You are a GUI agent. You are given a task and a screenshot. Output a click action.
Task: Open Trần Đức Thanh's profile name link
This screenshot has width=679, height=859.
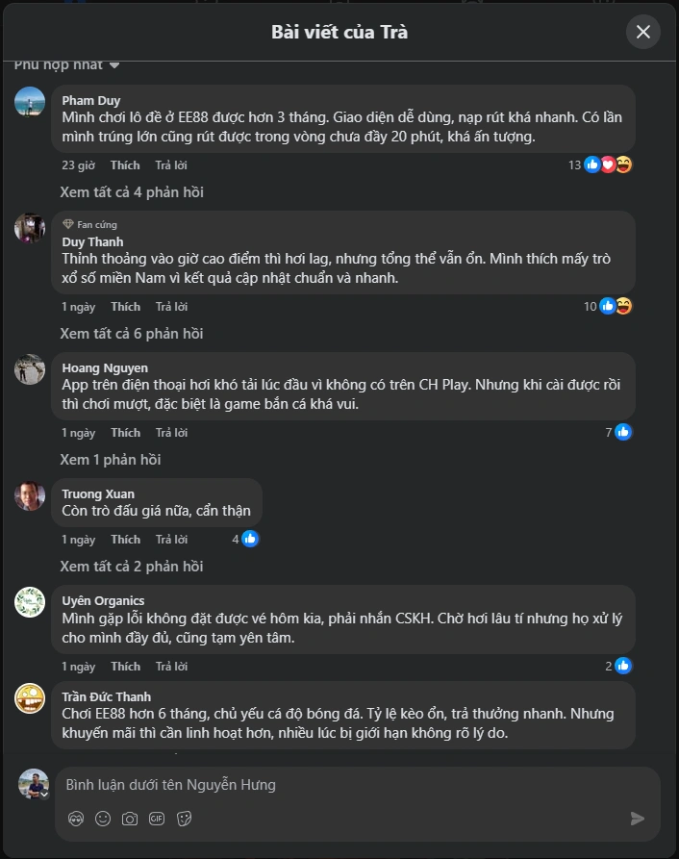[x=106, y=696]
